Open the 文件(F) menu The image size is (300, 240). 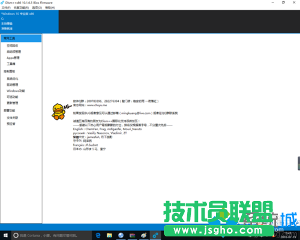(x=6, y=8)
